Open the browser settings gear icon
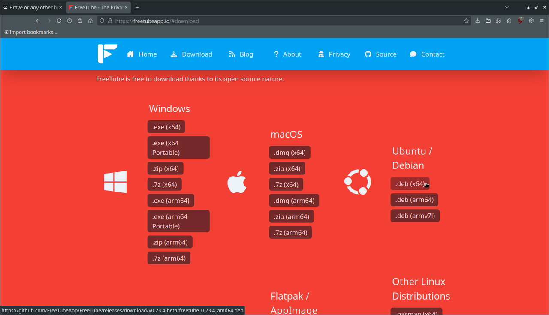The height and width of the screenshot is (315, 549). tap(531, 21)
